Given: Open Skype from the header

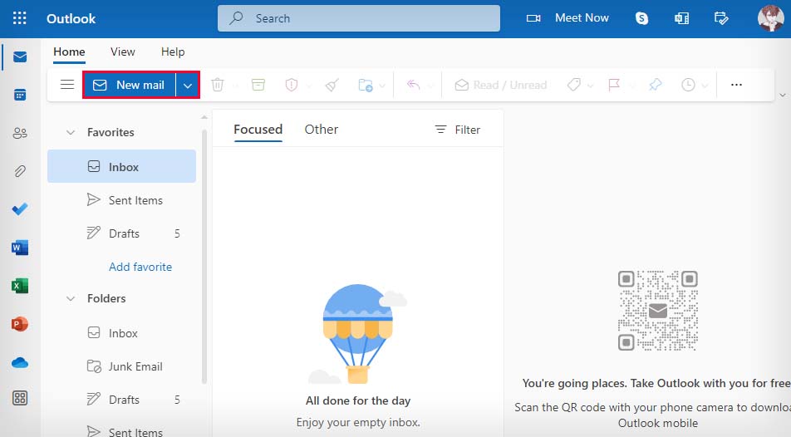Looking at the screenshot, I should 641,18.
